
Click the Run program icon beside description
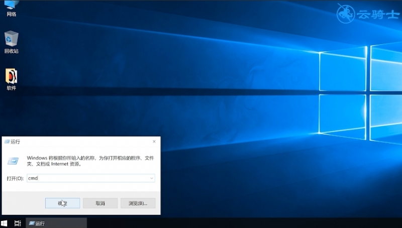(13, 161)
